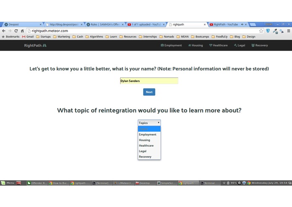The image size is (292, 207).
Task: Click the RightPath road logo icon
Action: 45,45
